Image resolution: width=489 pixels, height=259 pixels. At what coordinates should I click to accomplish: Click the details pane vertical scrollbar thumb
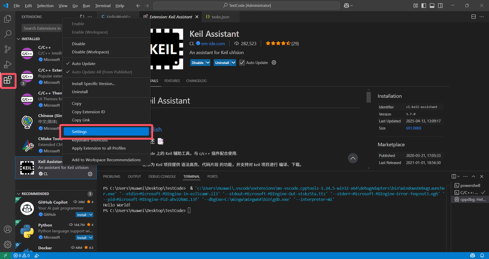tap(369, 97)
